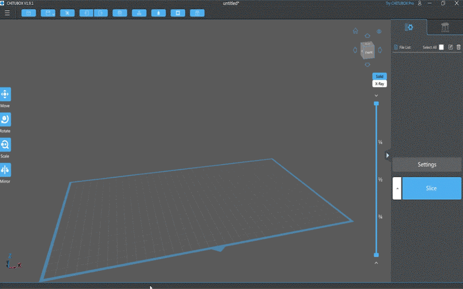The image size is (463, 289).
Task: Toggle the eye view icon
Action: click(x=379, y=31)
